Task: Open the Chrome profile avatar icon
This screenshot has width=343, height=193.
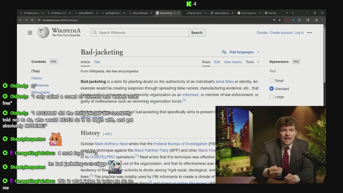Action: [316, 20]
